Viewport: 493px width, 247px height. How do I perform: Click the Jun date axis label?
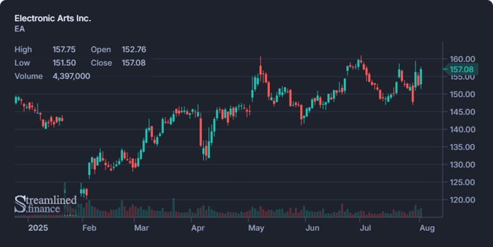tap(312, 228)
